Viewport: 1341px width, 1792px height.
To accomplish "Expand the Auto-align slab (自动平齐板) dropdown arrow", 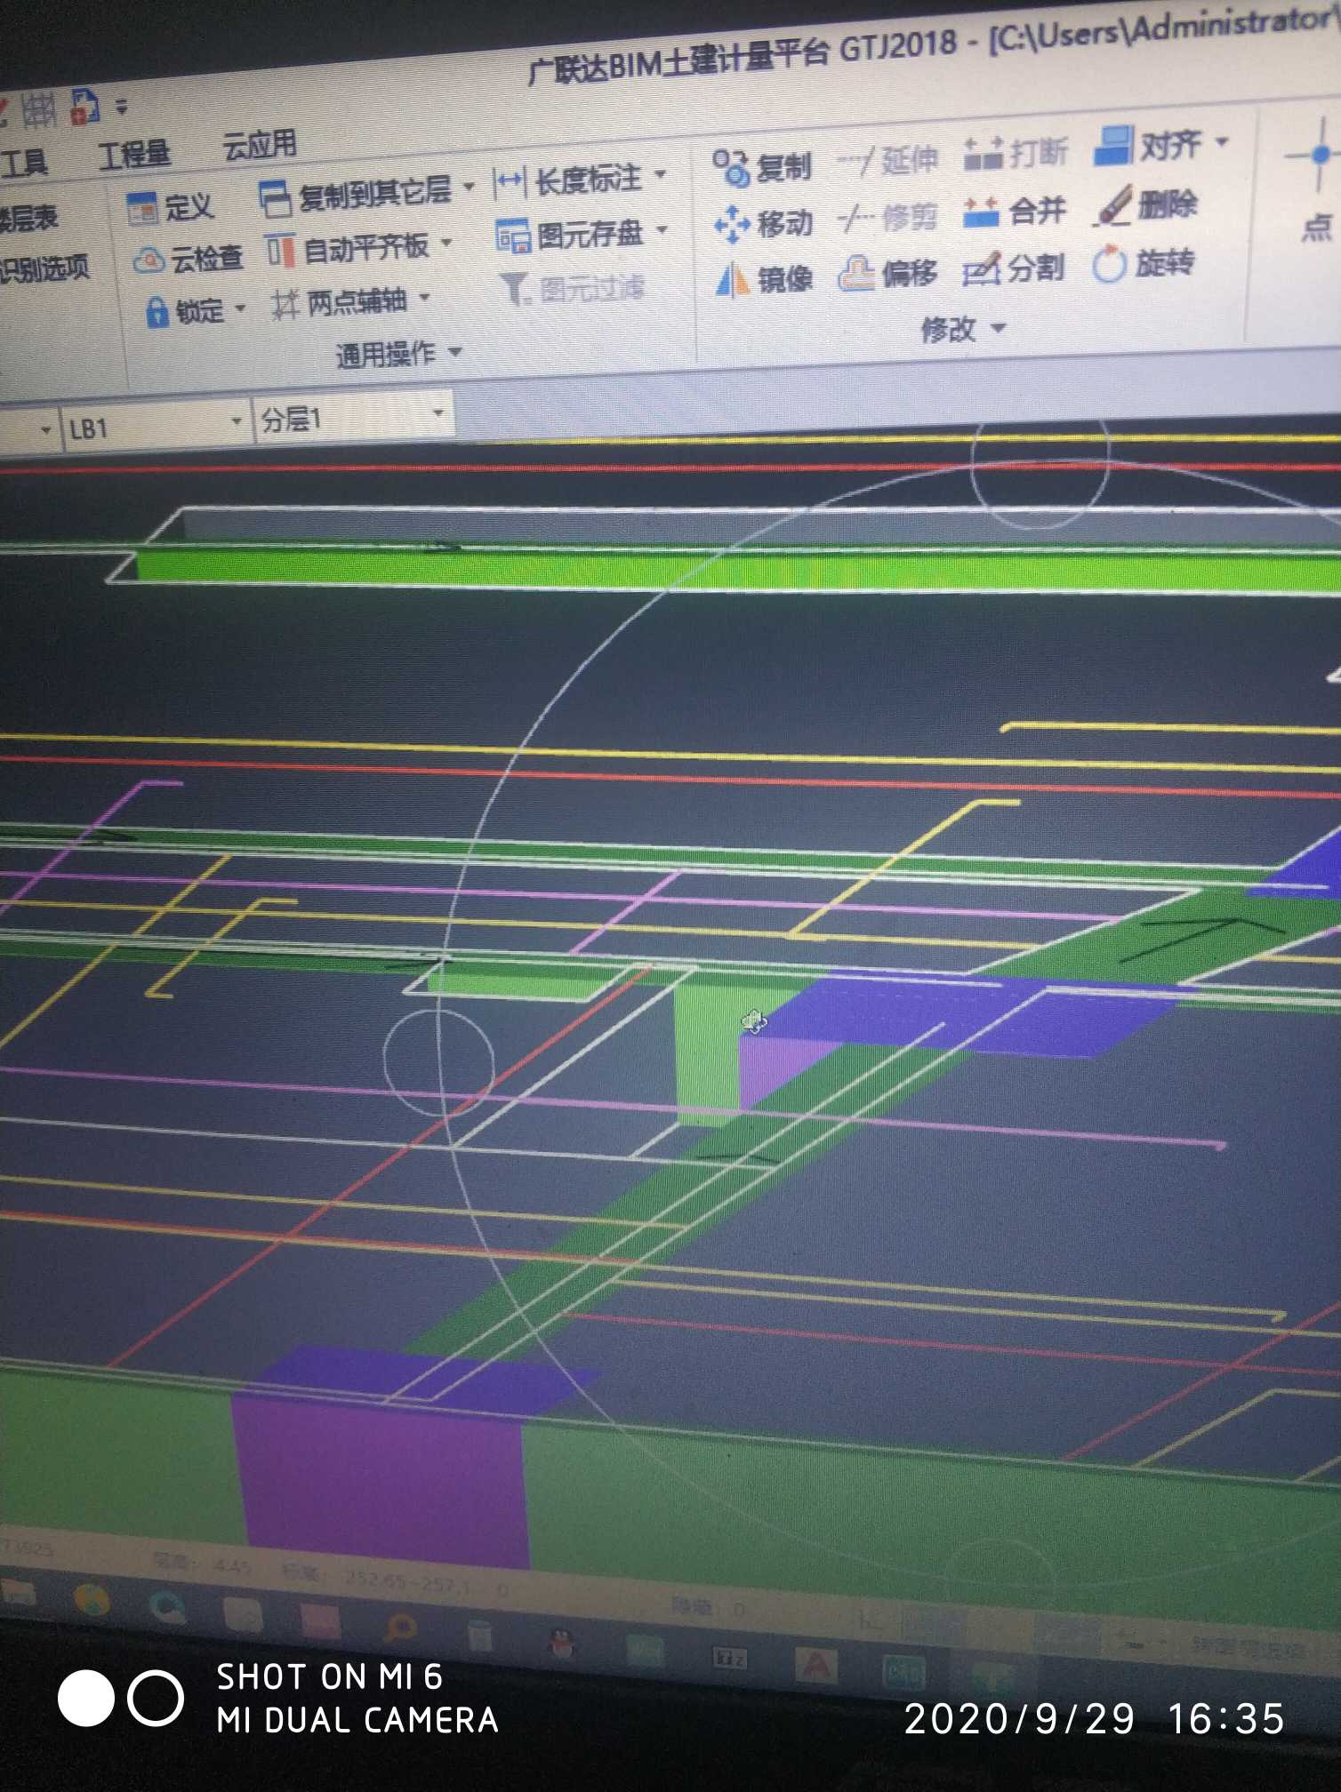I will click(x=446, y=242).
